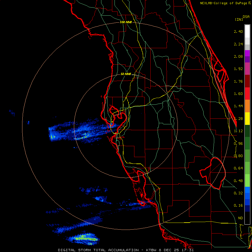Click the light green color block in legend
This screenshot has height=252, width=252.
(x=247, y=181)
